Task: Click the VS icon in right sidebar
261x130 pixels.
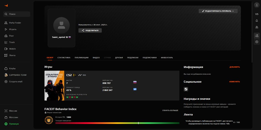Action: [x=257, y=14]
